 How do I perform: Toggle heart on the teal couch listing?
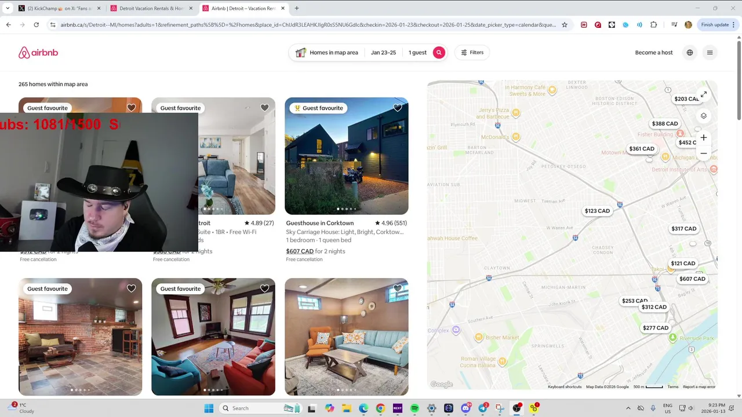(x=398, y=288)
